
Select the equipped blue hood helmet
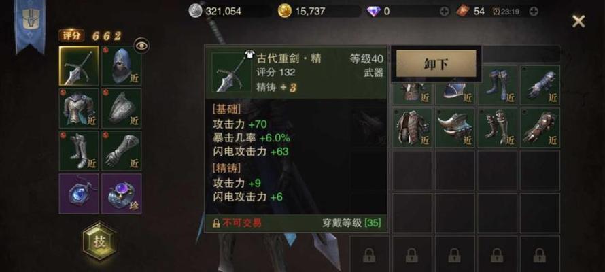point(122,66)
